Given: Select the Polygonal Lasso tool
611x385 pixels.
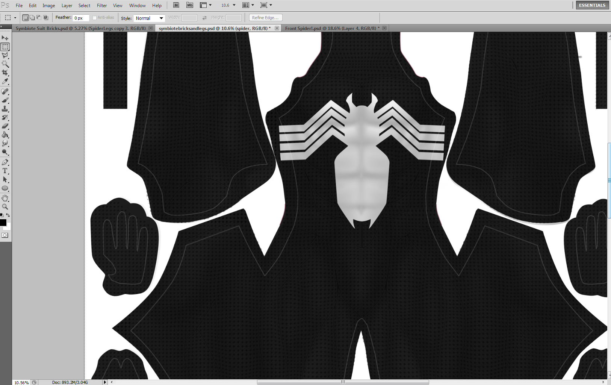Looking at the screenshot, I should click(x=5, y=55).
